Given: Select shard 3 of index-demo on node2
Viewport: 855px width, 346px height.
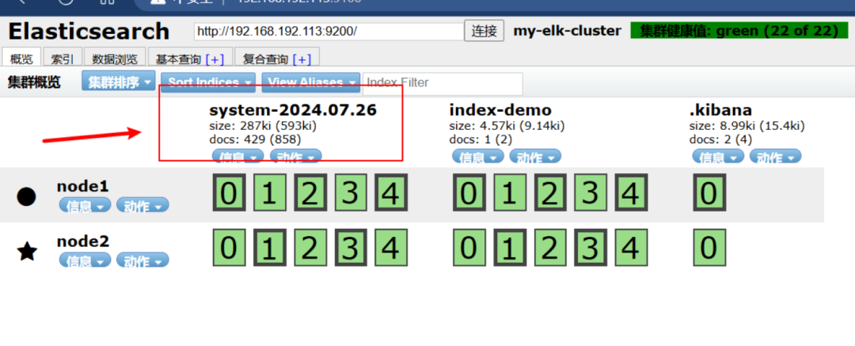Looking at the screenshot, I should (591, 248).
